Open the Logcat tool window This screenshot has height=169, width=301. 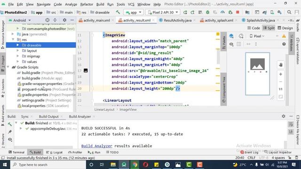(x=55, y=152)
